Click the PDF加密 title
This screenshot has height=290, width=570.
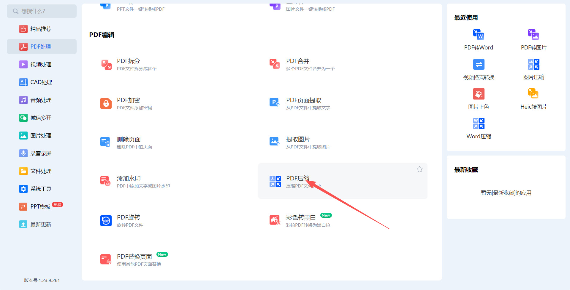(x=129, y=100)
